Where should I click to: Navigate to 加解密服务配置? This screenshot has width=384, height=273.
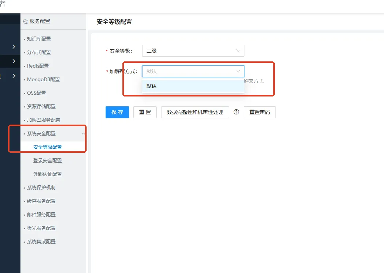[43, 120]
